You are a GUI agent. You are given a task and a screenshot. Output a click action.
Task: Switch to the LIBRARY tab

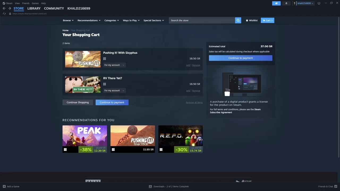coord(34,8)
